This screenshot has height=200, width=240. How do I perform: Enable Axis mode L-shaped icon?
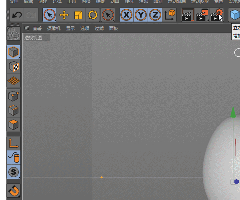[14, 143]
